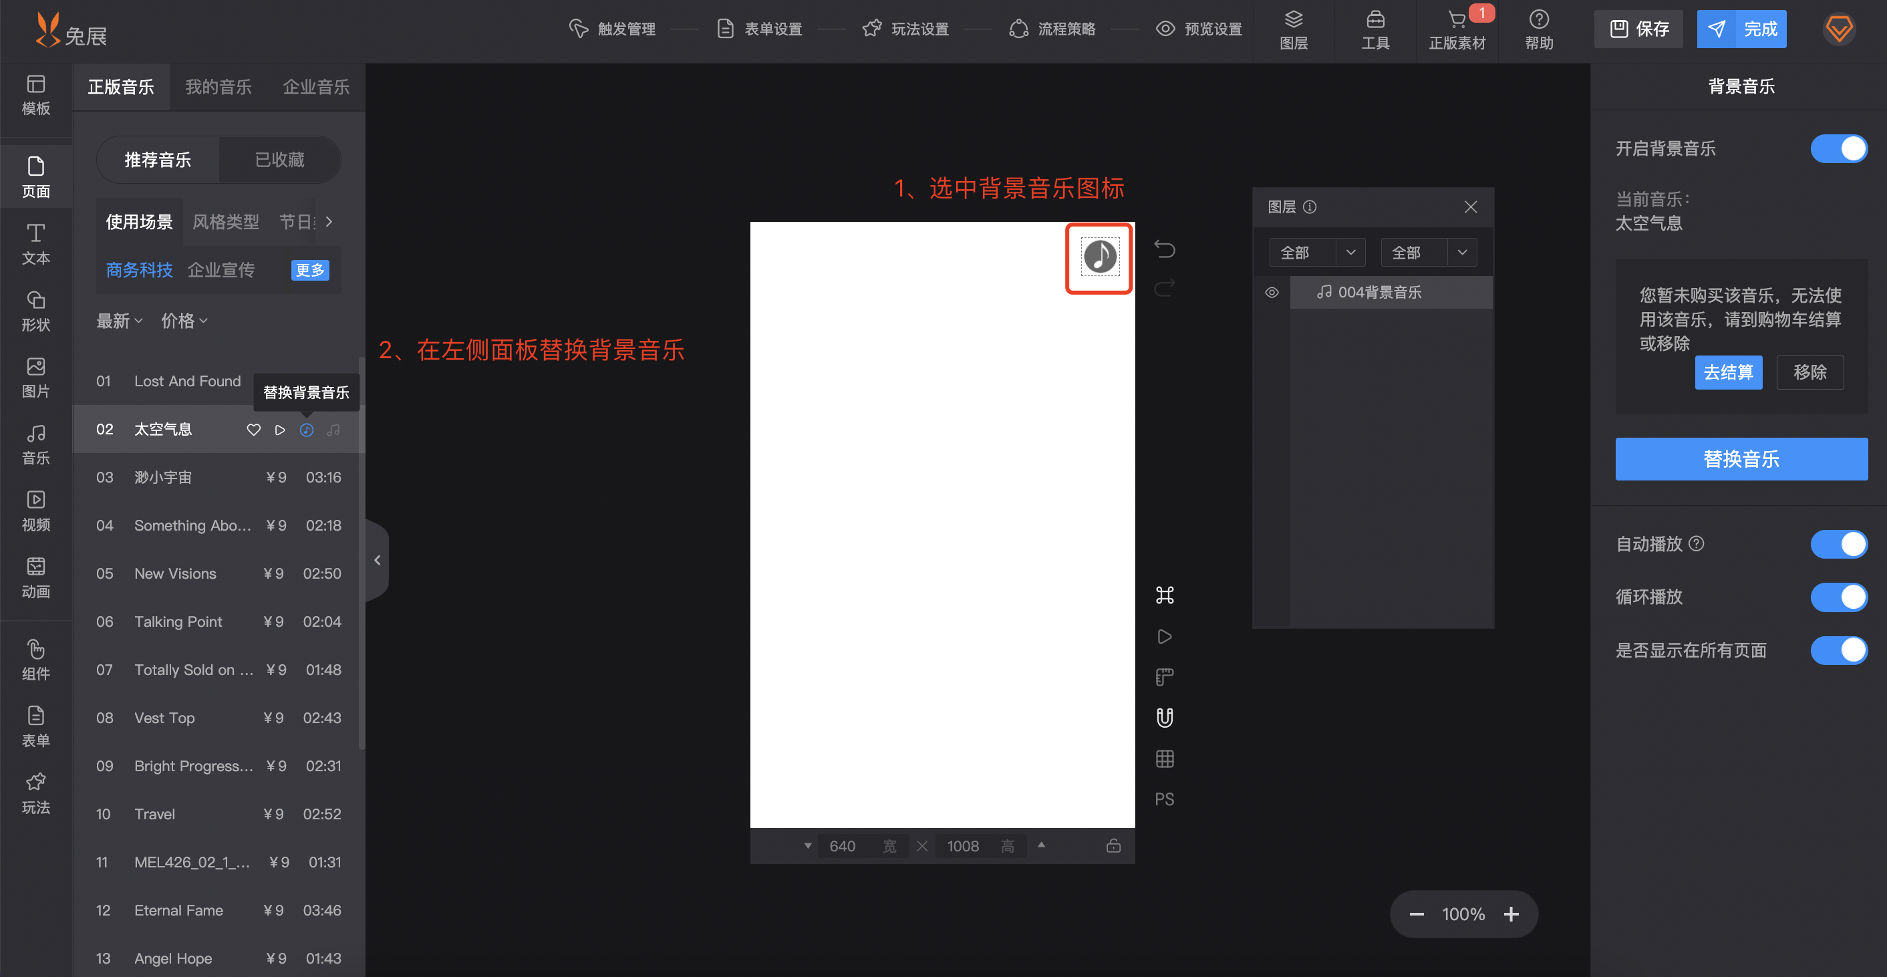
Task: Collapse the left music panel with the arrow handle
Action: tap(378, 560)
